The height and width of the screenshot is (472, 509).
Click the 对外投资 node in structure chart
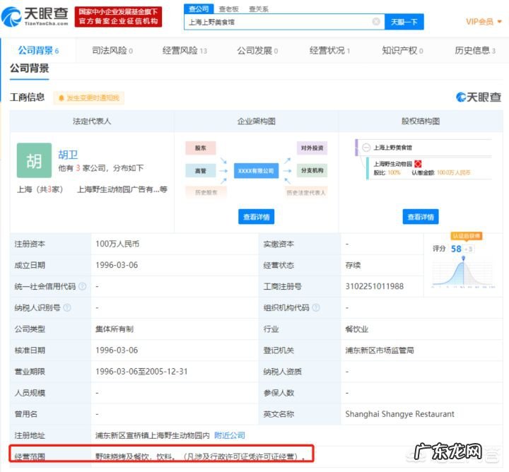(x=312, y=148)
